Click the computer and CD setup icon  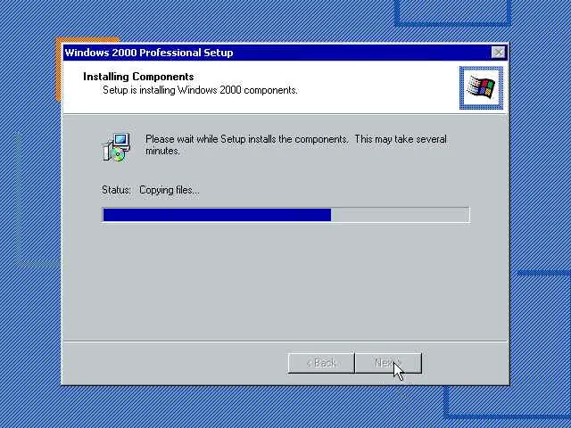(x=116, y=147)
